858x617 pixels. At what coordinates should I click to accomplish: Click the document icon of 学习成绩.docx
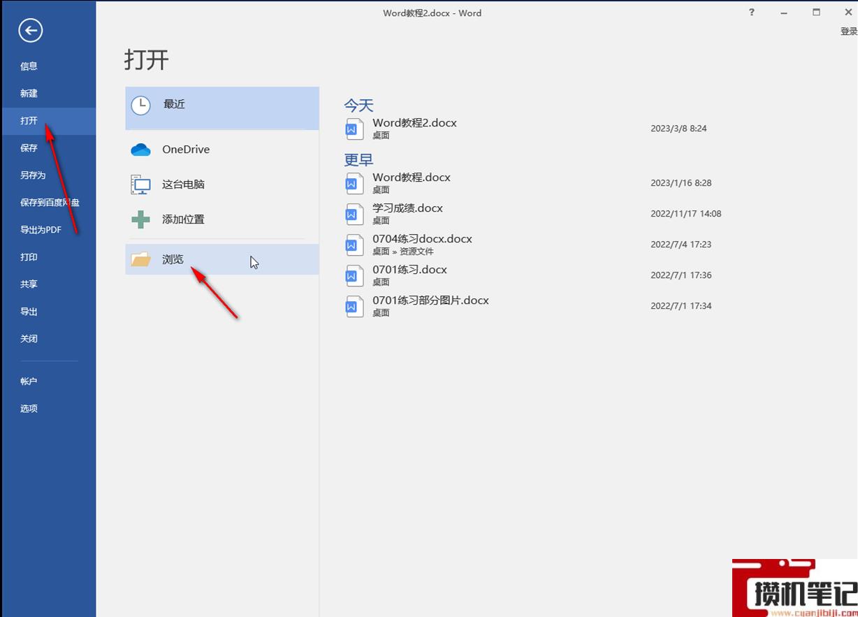point(355,214)
